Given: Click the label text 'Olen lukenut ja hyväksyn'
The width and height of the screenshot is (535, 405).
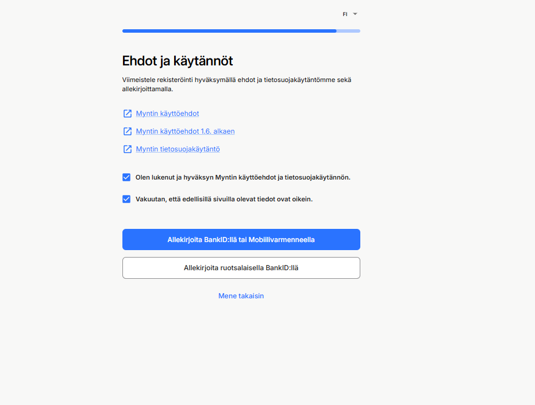Looking at the screenshot, I should [x=174, y=177].
